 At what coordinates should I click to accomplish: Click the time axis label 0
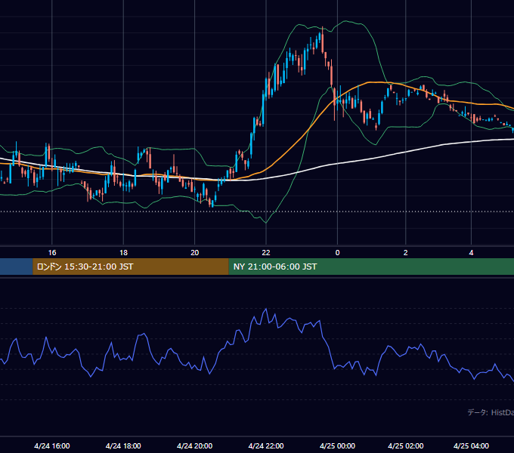[x=337, y=253]
